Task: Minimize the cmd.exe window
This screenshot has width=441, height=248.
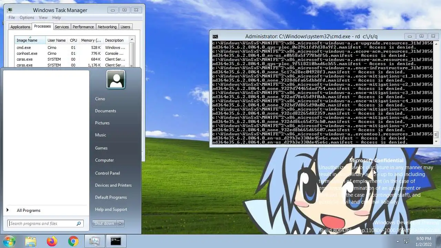Action: coord(410,36)
